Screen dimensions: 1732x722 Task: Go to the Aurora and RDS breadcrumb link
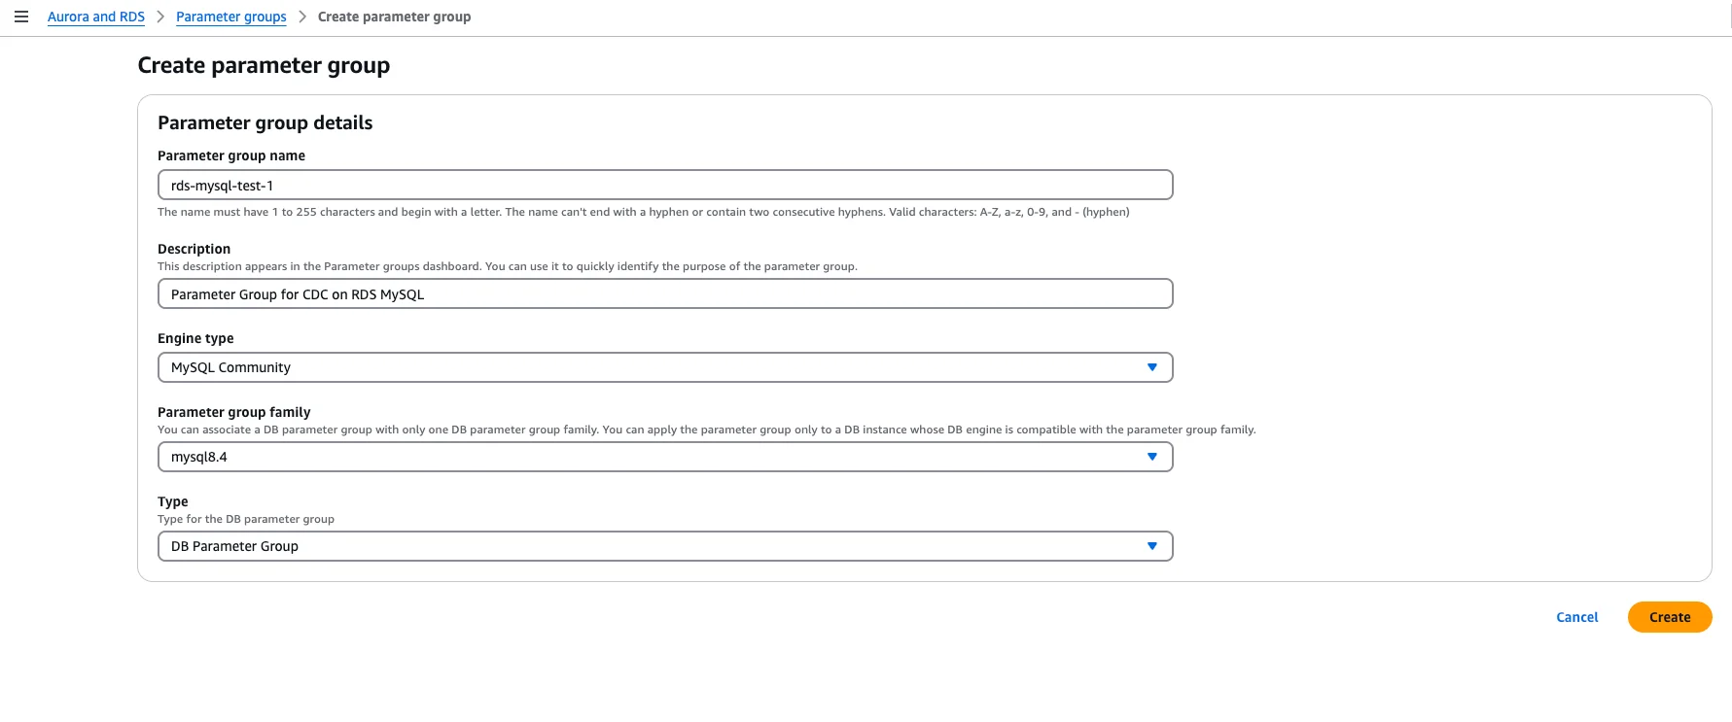96,17
